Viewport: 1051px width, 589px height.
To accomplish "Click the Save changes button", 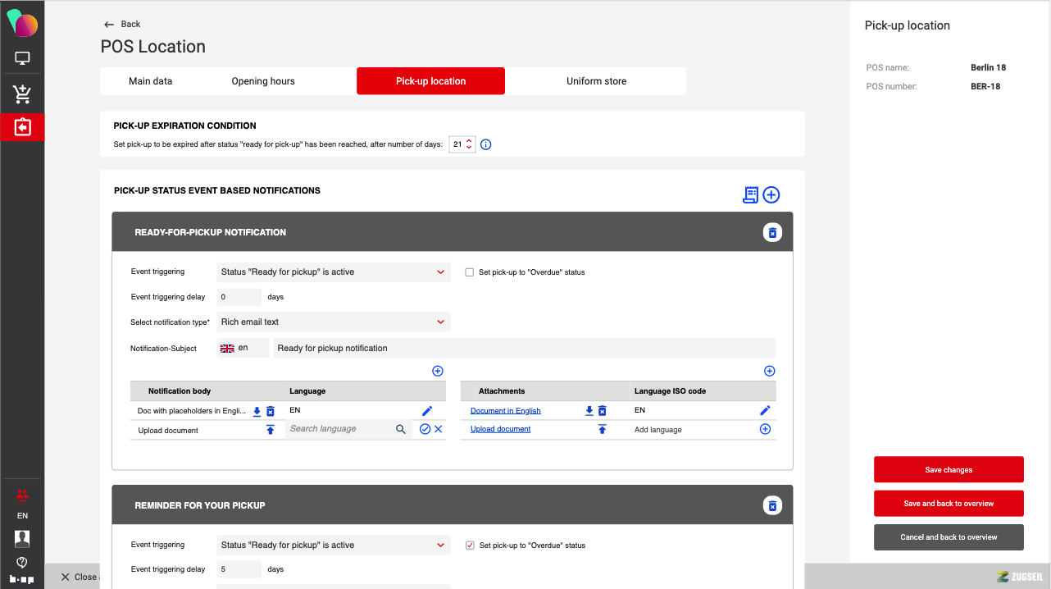I will coord(949,470).
